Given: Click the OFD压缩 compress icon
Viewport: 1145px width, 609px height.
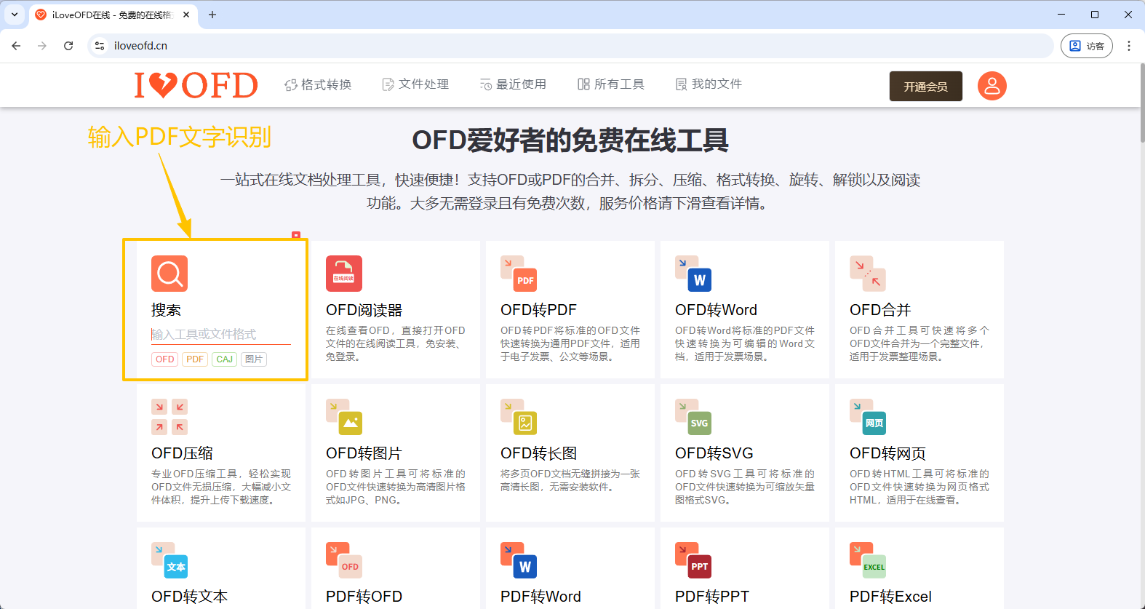Looking at the screenshot, I should tap(169, 417).
